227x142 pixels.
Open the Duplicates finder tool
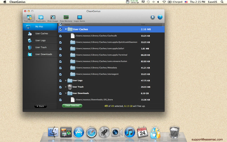click(x=41, y=18)
